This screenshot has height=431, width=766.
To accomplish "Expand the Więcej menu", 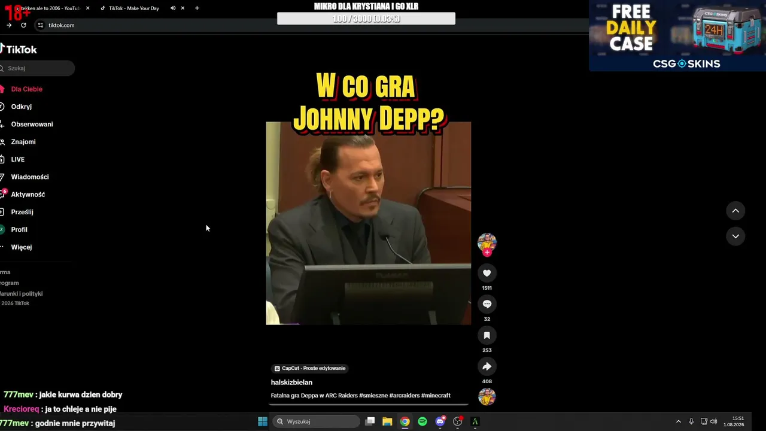I will click(21, 247).
